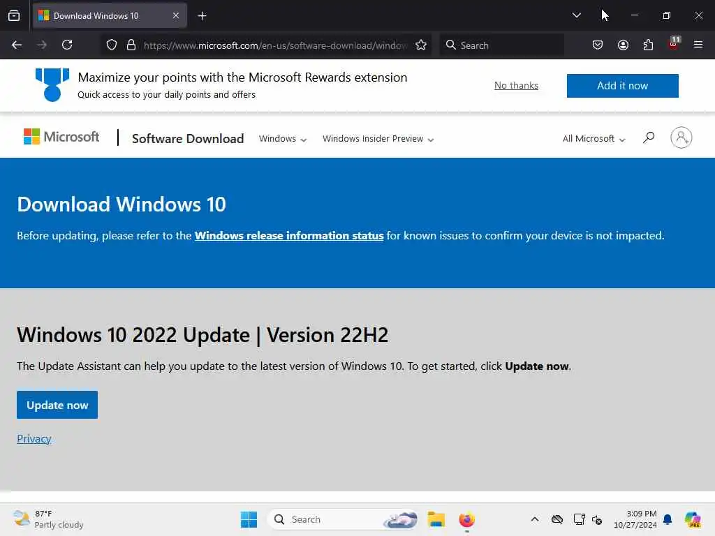715x536 pixels.
Task: Open tracking protection shield icon
Action: (112, 45)
